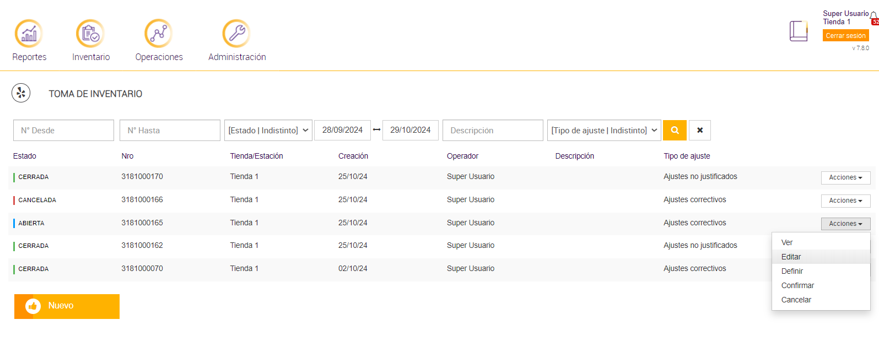This screenshot has width=879, height=352.
Task: Clear filters with the X button
Action: click(700, 131)
